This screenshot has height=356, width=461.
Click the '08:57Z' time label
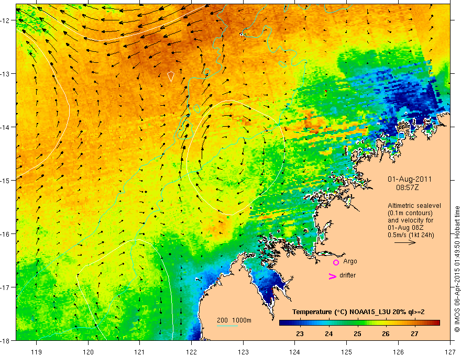click(x=407, y=187)
